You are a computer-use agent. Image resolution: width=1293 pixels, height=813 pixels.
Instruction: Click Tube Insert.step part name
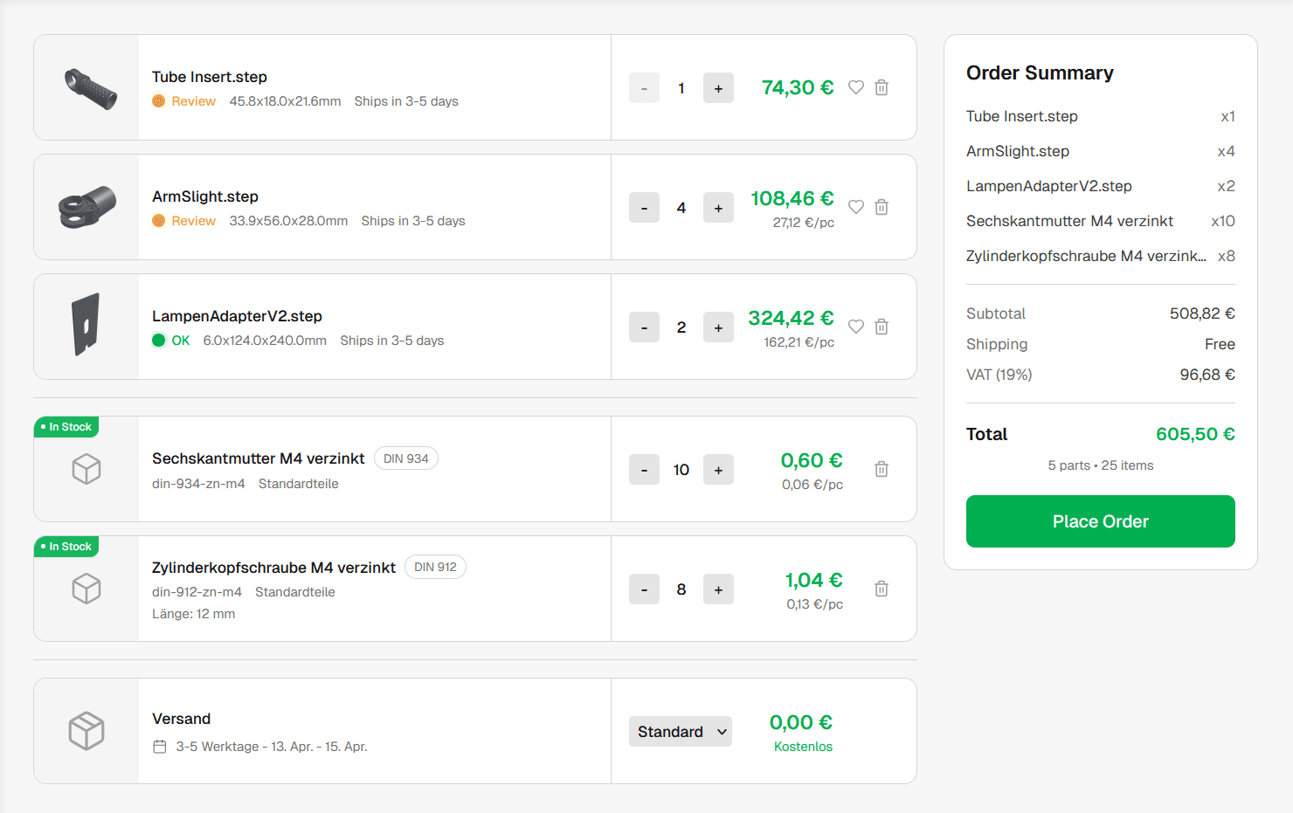pyautogui.click(x=210, y=77)
